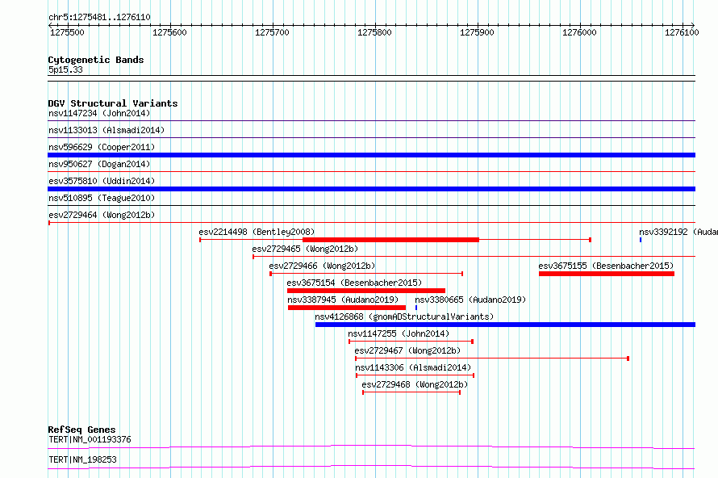Click the chr5:1275481..1276110 coordinates label
The height and width of the screenshot is (478, 718).
coord(99,18)
